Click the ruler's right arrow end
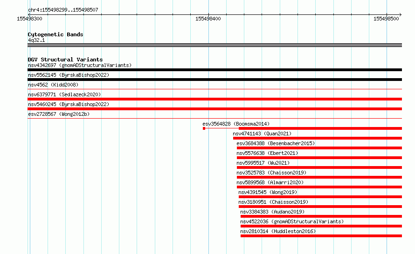415x254 pixels. tap(401, 14)
